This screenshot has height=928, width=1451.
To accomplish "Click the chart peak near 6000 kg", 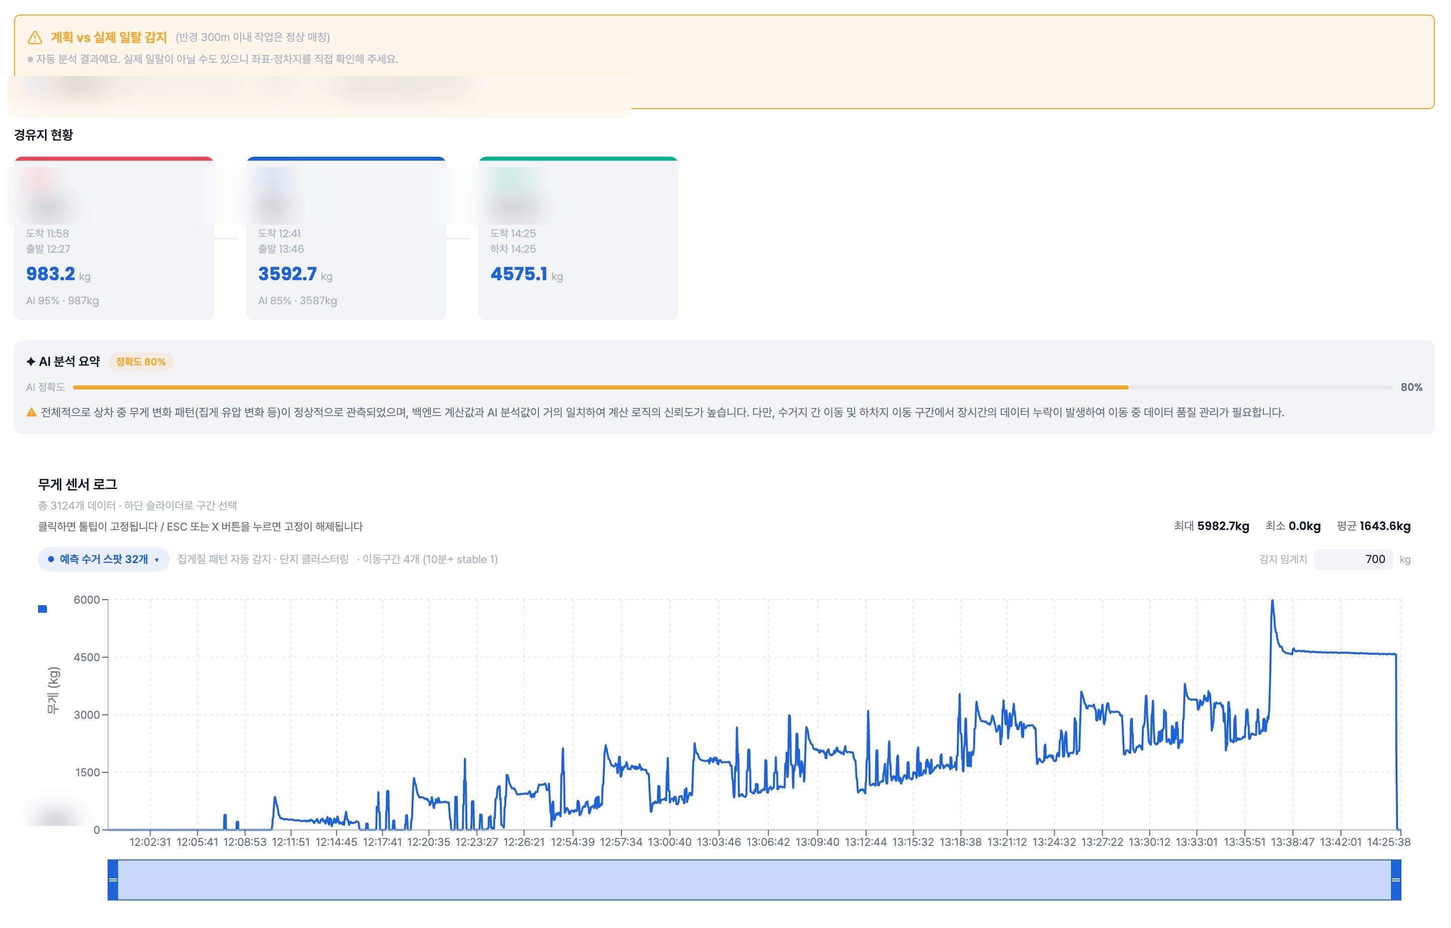I will click(x=1272, y=601).
